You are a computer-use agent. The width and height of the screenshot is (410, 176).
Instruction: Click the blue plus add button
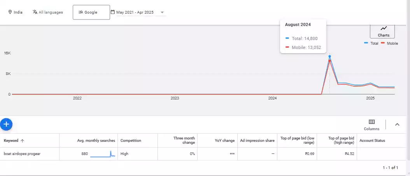[6, 124]
